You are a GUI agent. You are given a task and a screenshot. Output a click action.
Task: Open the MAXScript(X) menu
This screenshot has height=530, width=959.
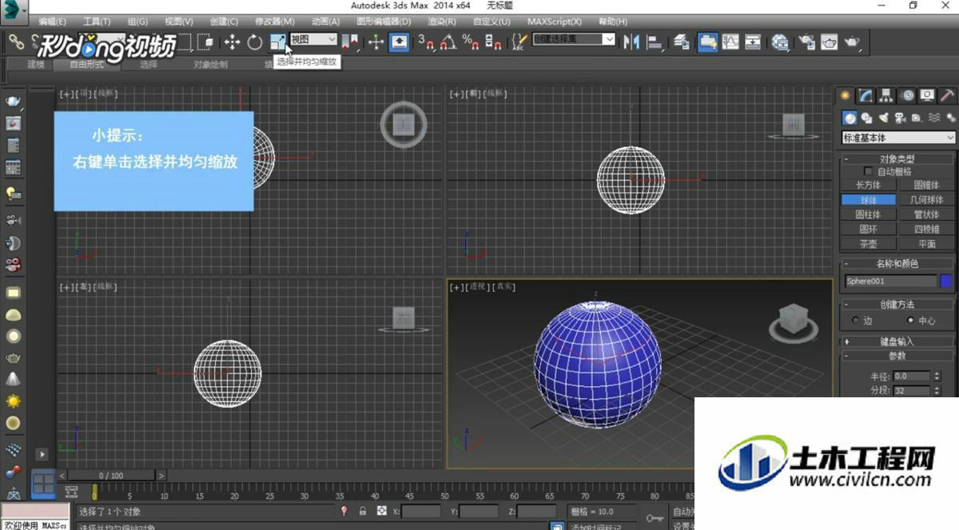[554, 22]
